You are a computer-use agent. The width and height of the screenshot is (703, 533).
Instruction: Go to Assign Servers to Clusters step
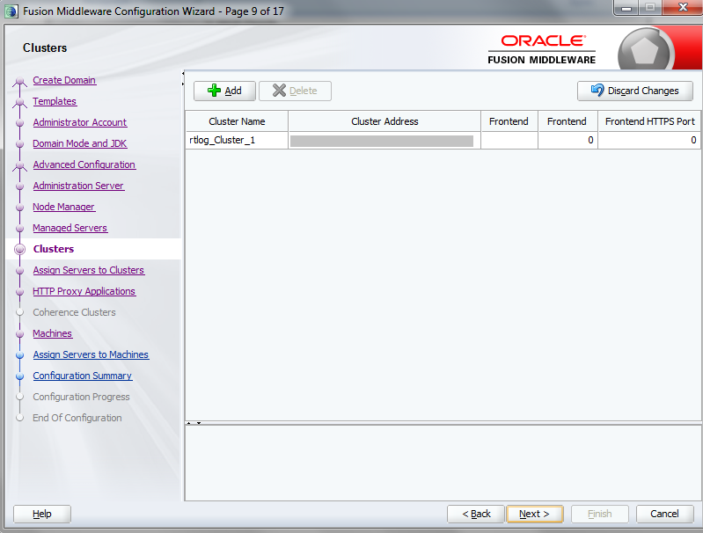[89, 270]
